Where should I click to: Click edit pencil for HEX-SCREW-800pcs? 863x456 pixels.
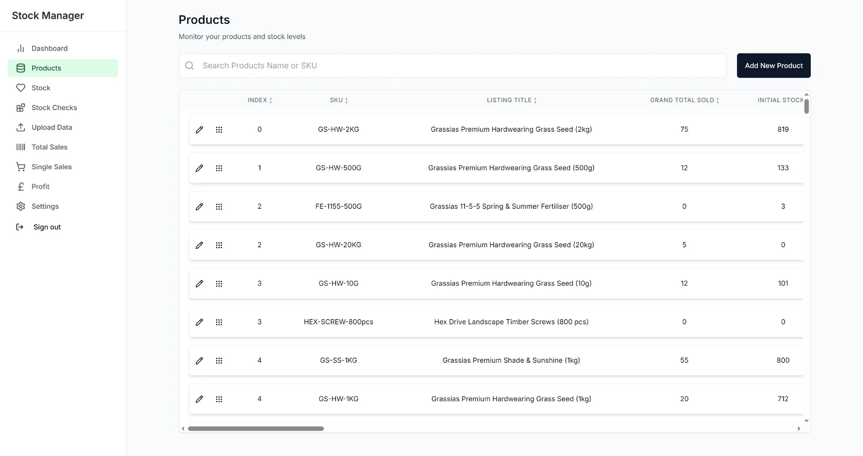[x=199, y=322]
